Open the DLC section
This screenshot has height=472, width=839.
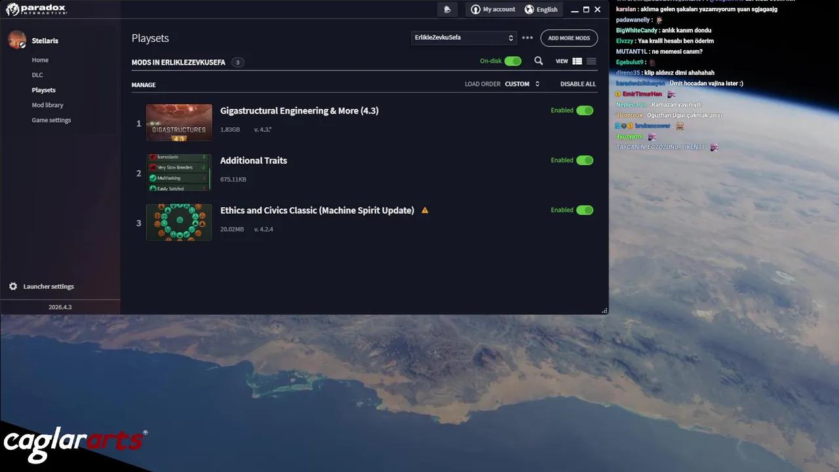(x=37, y=75)
